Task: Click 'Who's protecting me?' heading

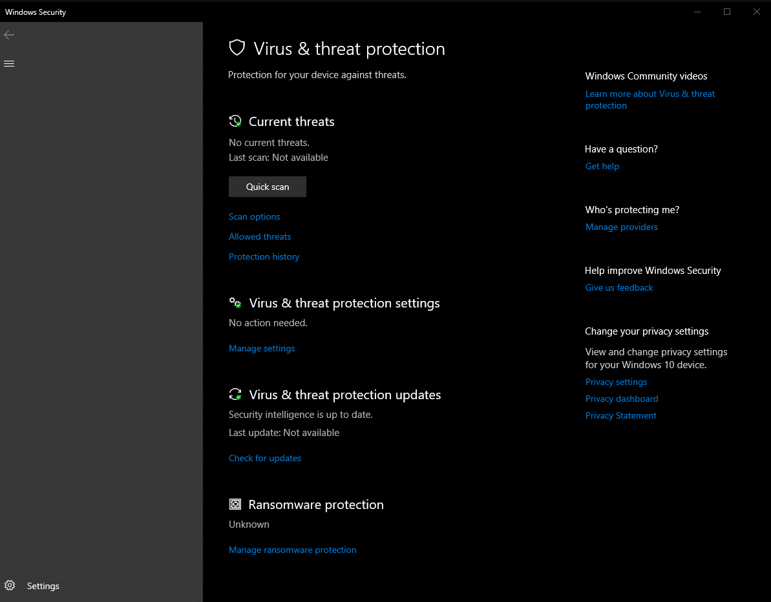Action: (x=632, y=210)
